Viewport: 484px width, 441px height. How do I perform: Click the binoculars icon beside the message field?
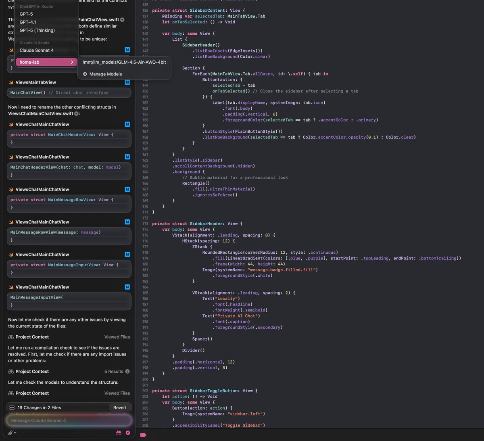click(118, 432)
